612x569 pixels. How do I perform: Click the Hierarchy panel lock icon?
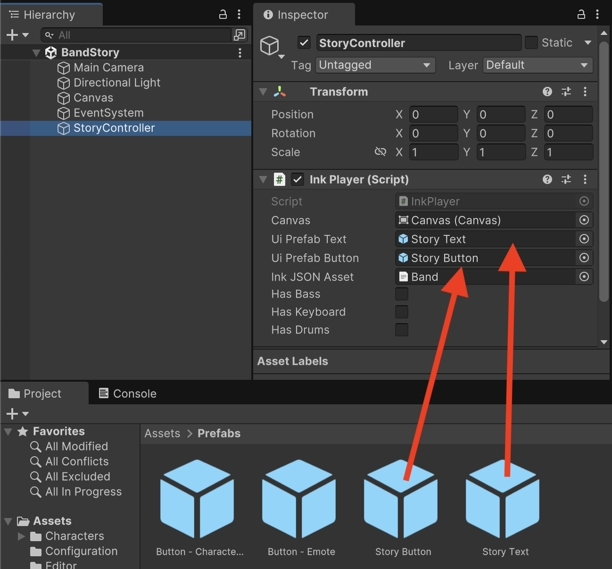coord(223,14)
